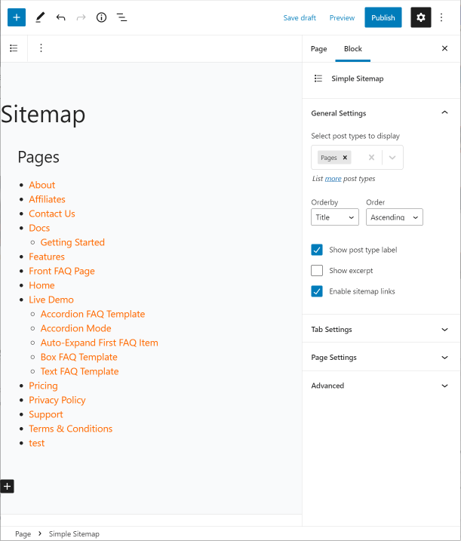461x541 pixels.
Task: Toggle the settings gear sidebar
Action: pos(420,17)
